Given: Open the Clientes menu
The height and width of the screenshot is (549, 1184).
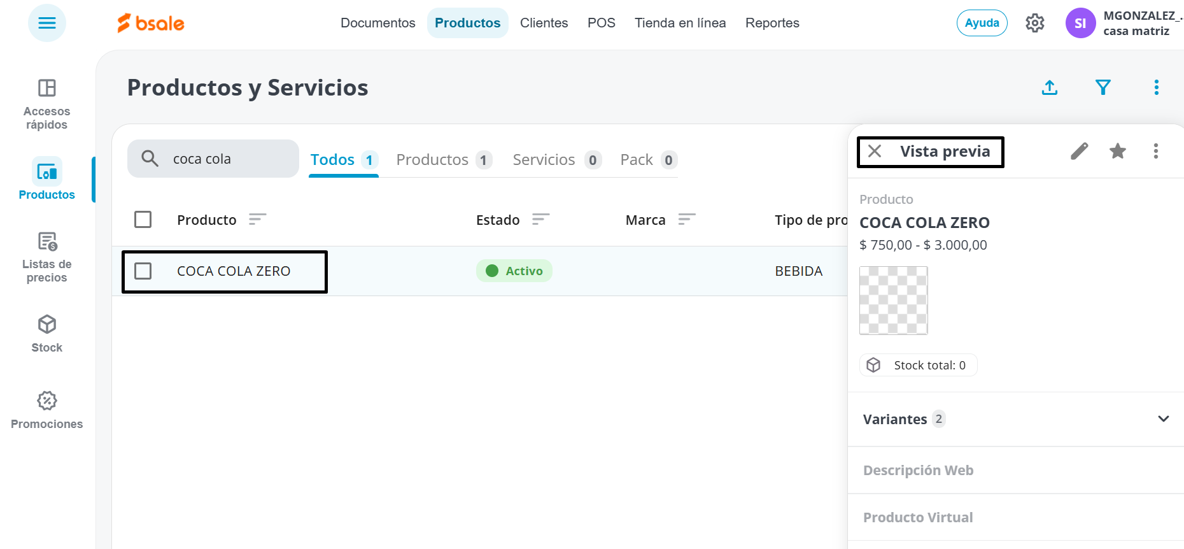Looking at the screenshot, I should click(544, 23).
